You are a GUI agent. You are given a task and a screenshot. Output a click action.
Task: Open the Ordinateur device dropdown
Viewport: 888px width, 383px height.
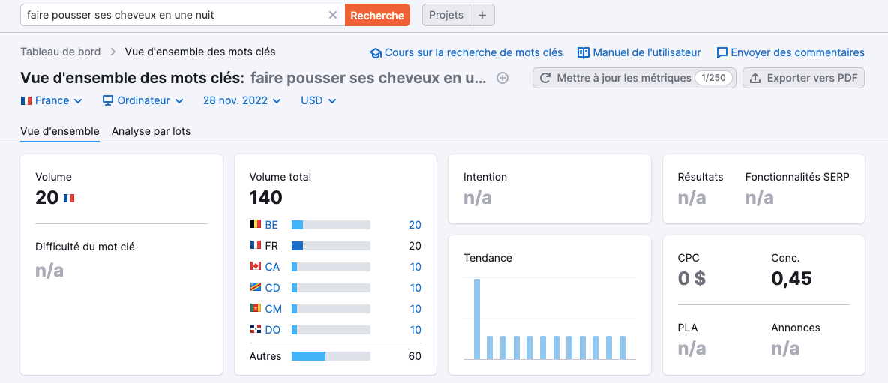(142, 100)
